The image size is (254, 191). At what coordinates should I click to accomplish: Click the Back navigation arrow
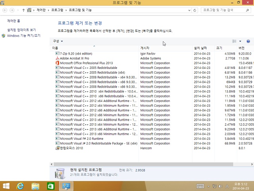5,10
